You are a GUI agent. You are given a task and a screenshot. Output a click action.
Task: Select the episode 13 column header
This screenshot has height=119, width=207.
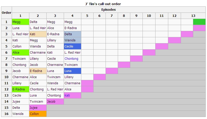(193, 16)
